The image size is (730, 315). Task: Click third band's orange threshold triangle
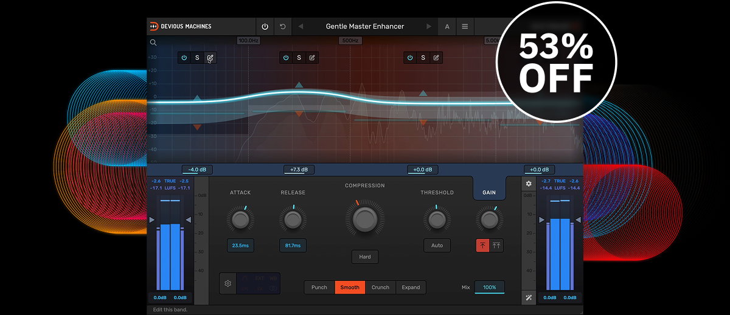[x=423, y=123]
